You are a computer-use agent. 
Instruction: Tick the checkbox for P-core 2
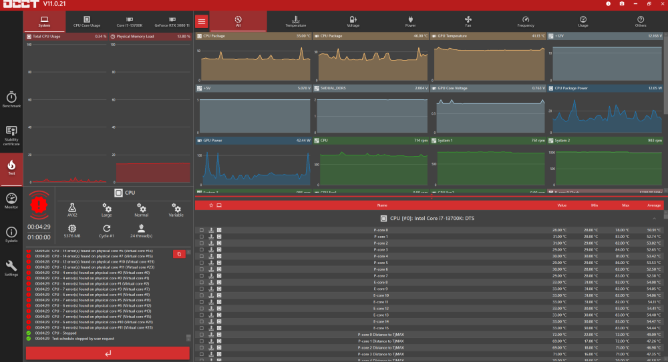pyautogui.click(x=202, y=243)
